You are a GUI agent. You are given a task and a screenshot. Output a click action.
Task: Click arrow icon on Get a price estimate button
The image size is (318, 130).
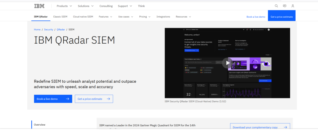click(x=108, y=99)
